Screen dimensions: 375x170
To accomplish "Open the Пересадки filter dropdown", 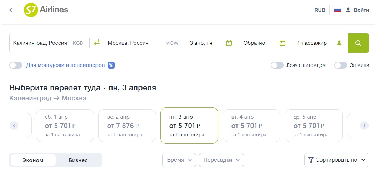I will (221, 160).
